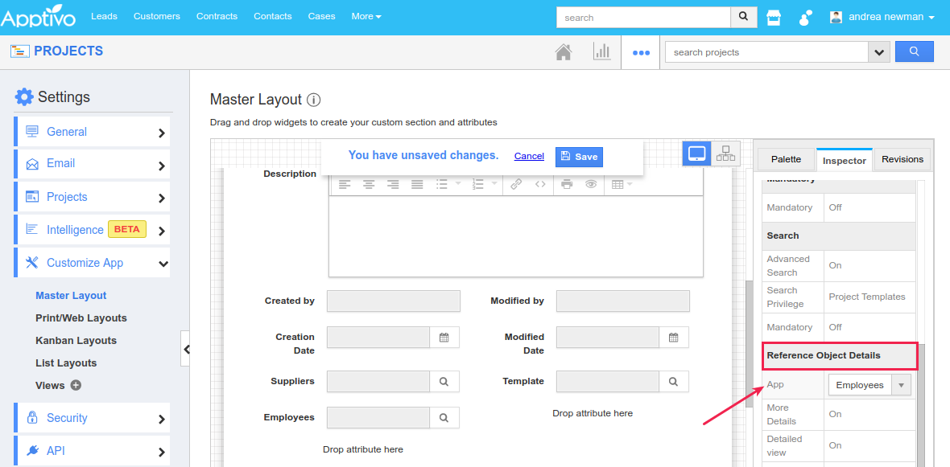
Task: Click the three-dots more options icon
Action: 641,53
